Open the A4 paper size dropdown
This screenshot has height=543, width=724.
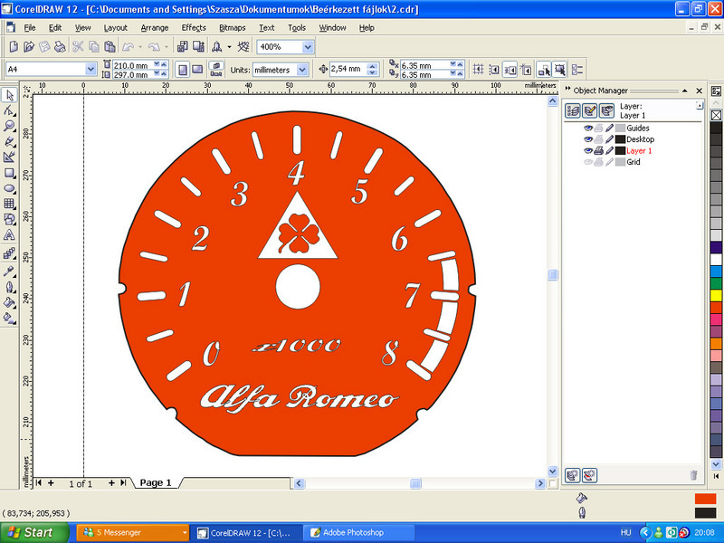click(90, 70)
